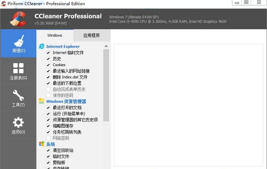Enable 自动完成表单历史 checkbox
Viewport: 267px width, 169px height.
[x=49, y=89]
